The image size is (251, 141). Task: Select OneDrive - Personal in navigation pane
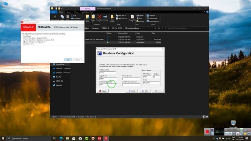tap(61, 73)
